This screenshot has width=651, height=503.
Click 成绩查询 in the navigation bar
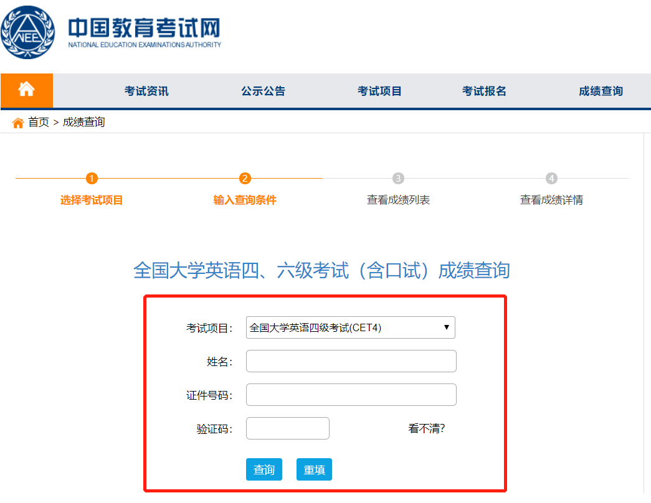[600, 90]
